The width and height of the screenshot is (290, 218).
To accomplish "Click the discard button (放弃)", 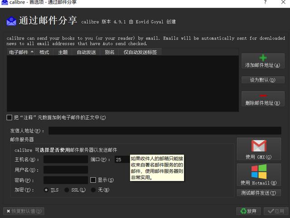I will coord(248,211).
